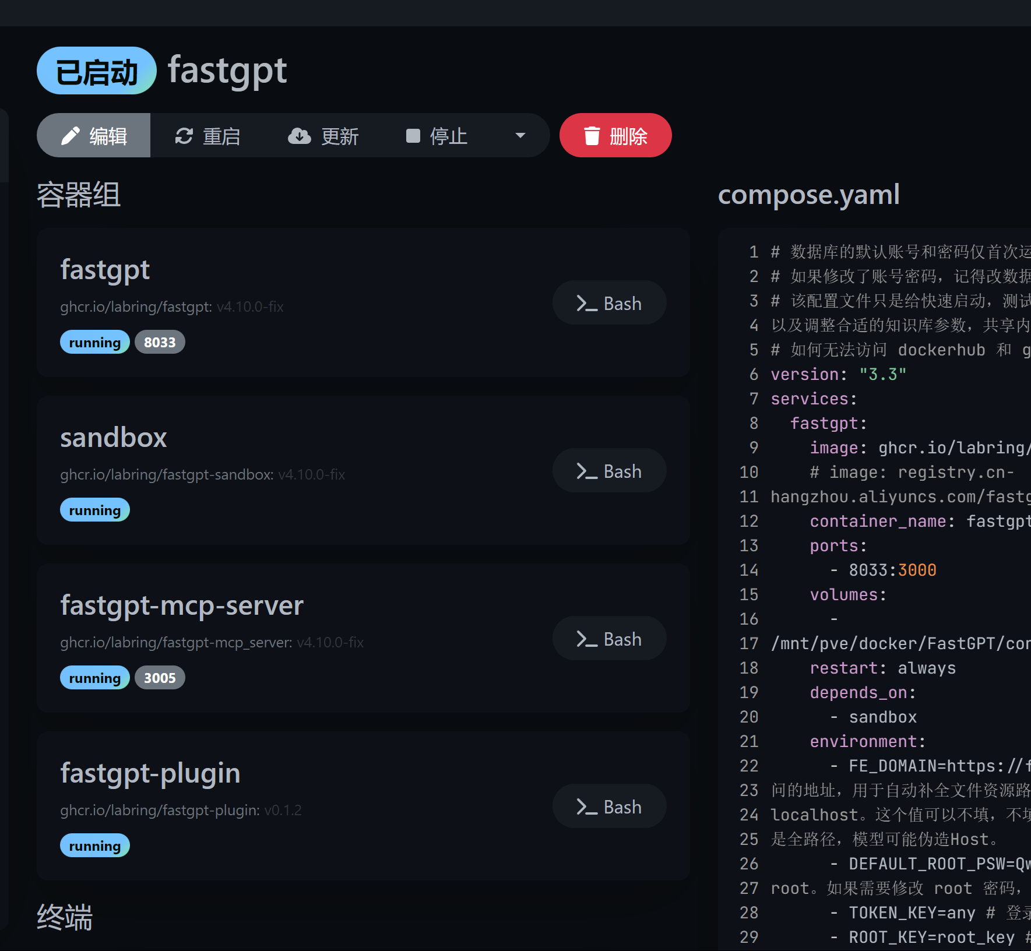Open Bash terminal for sandbox container
Screen dimensions: 1031x951
[x=609, y=471]
